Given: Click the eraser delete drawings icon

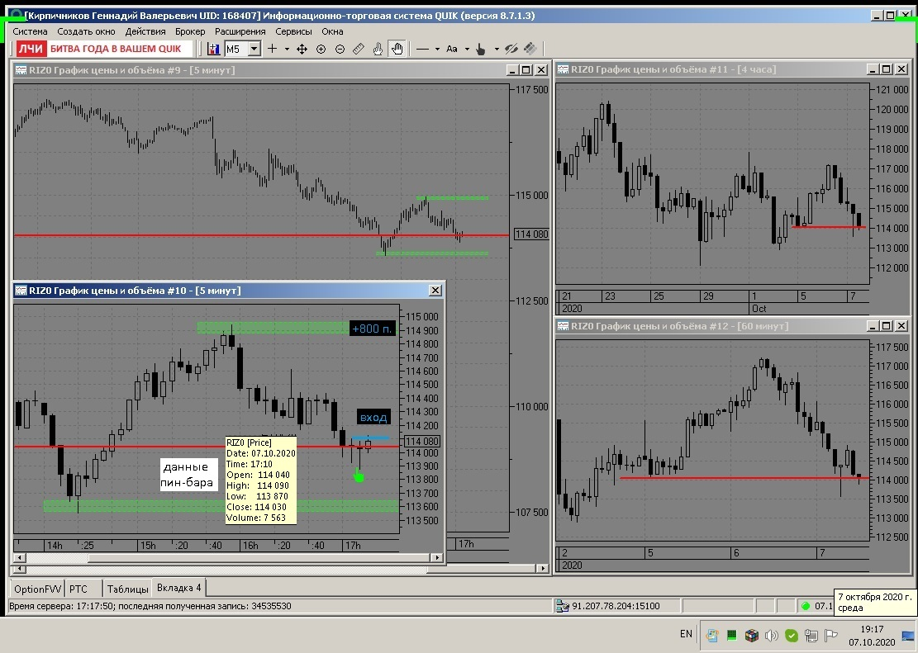Looking at the screenshot, I should [x=530, y=50].
